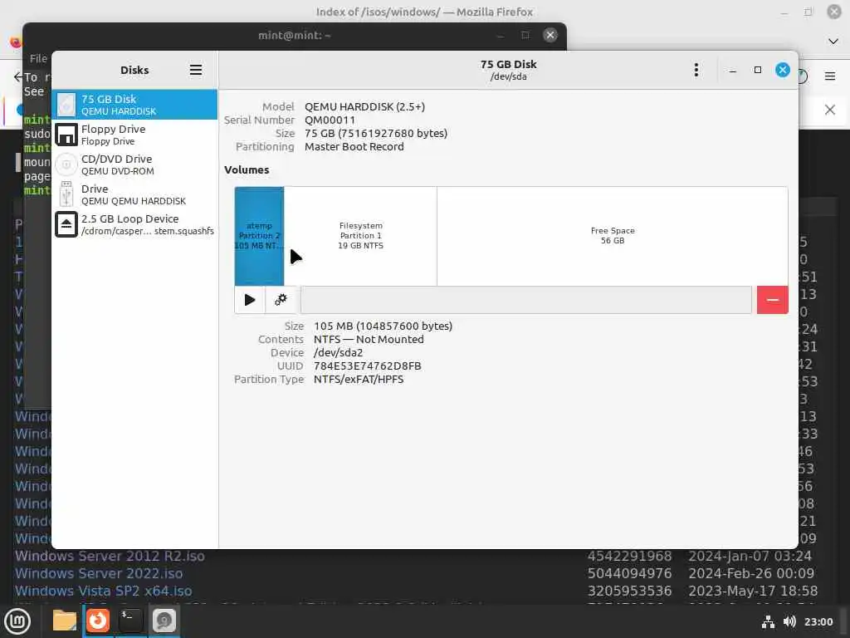Open the File menu in the terminal window

[38, 58]
